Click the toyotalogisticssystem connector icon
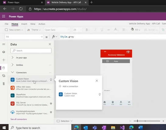The image size is (166, 130). coord(12,112)
